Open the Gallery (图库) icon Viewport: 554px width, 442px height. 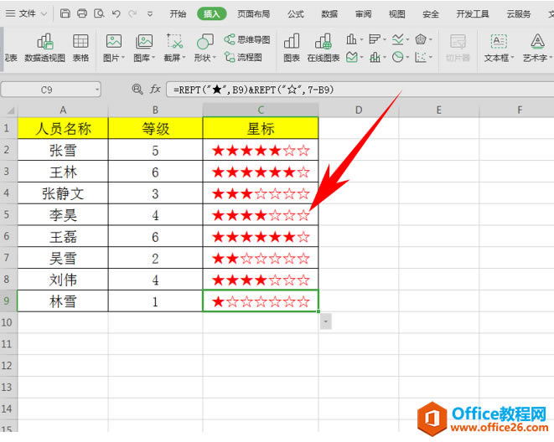tap(144, 48)
